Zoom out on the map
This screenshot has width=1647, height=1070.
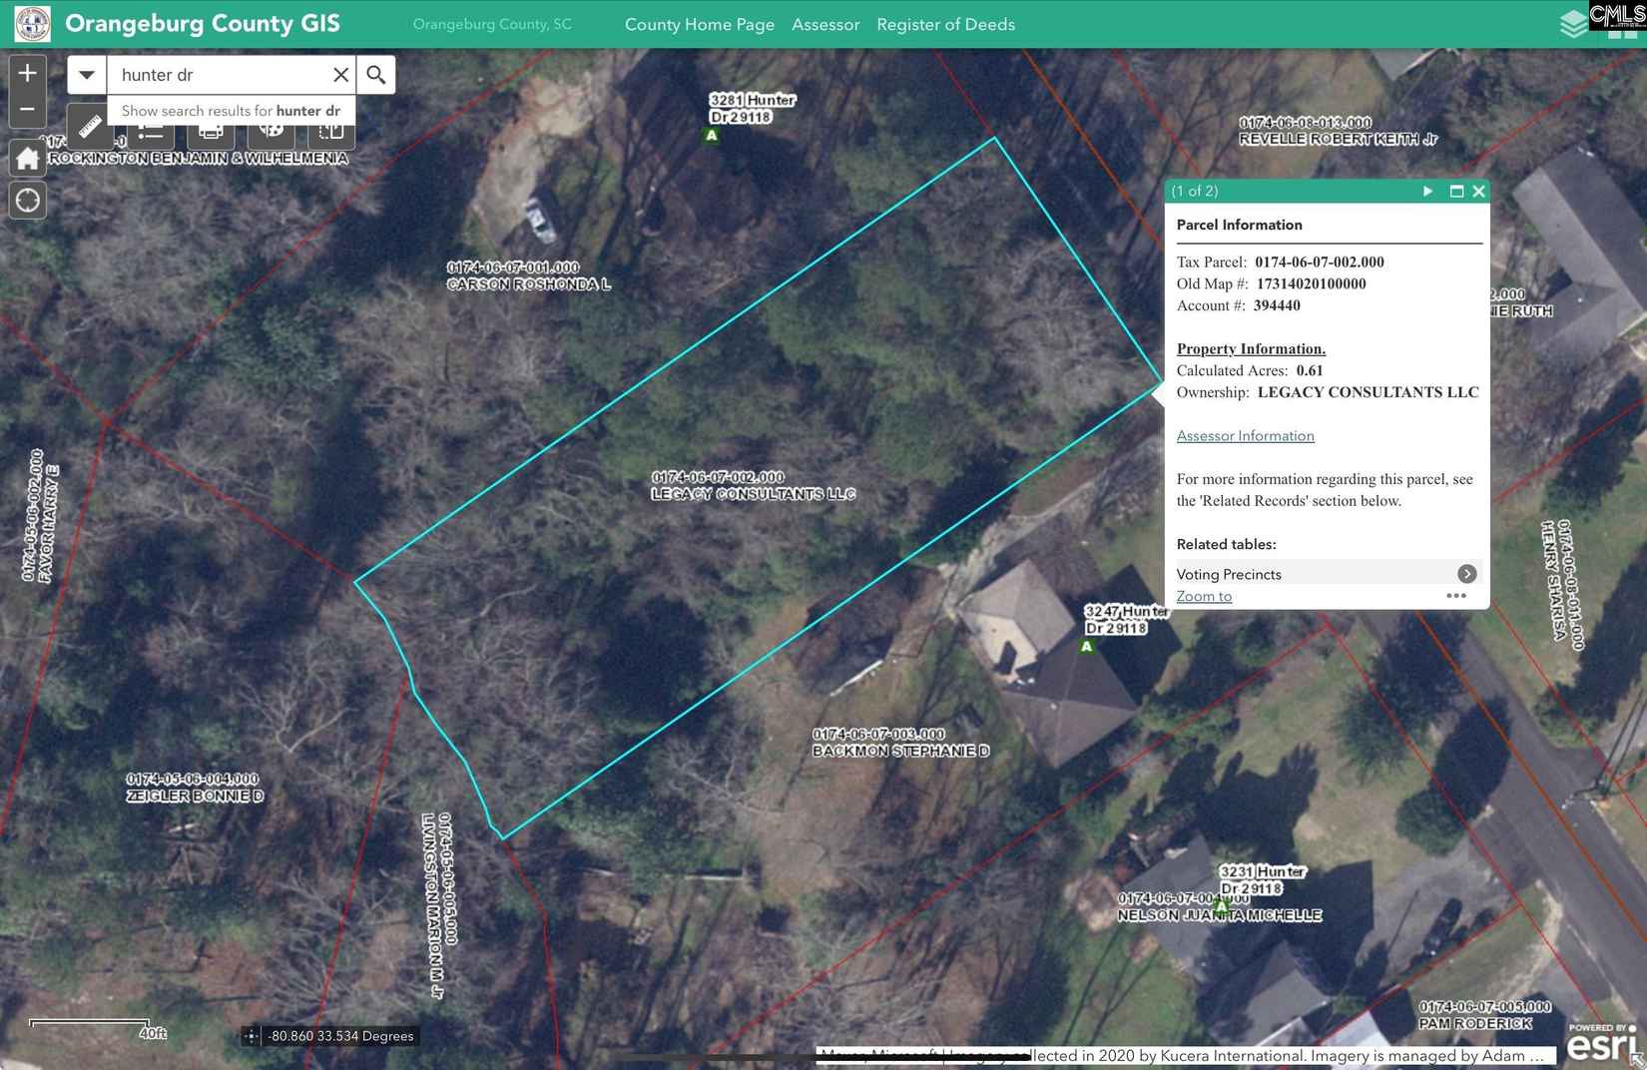[x=27, y=109]
